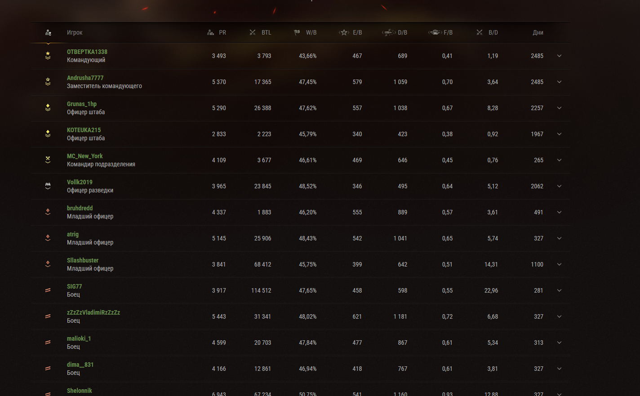Click the battles value 114 512
The height and width of the screenshot is (396, 640).
point(261,290)
